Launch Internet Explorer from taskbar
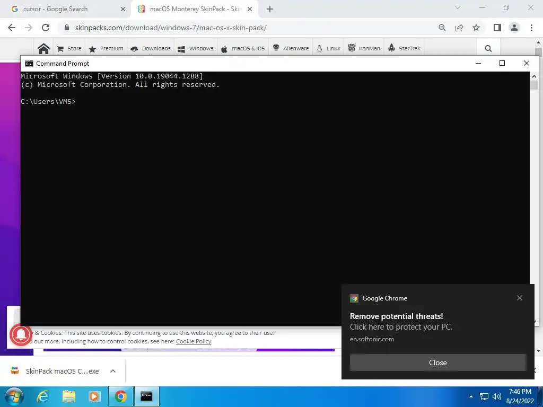543x407 pixels. tap(42, 396)
